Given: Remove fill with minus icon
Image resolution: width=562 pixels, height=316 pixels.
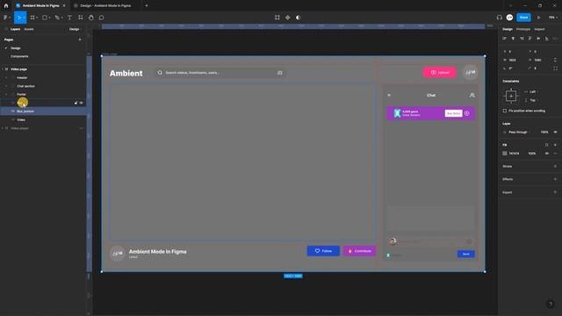Looking at the screenshot, I should pyautogui.click(x=555, y=154).
